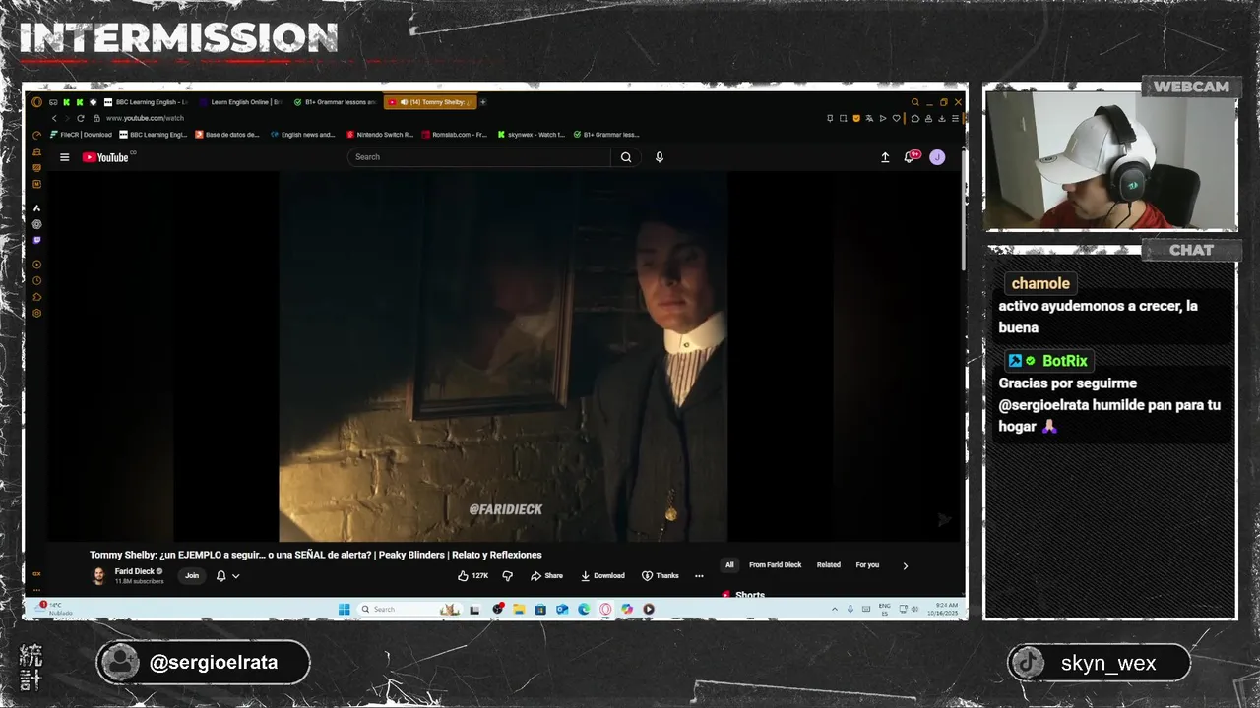
Task: Open History clock icon in the Opera sidebar
Action: [36, 280]
